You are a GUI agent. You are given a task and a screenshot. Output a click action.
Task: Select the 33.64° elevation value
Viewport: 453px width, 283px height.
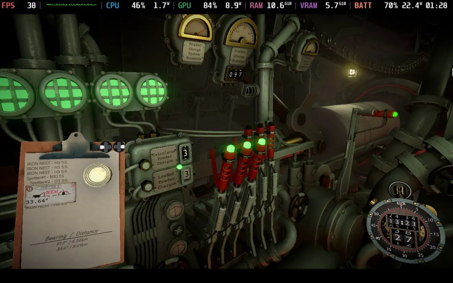pos(37,201)
